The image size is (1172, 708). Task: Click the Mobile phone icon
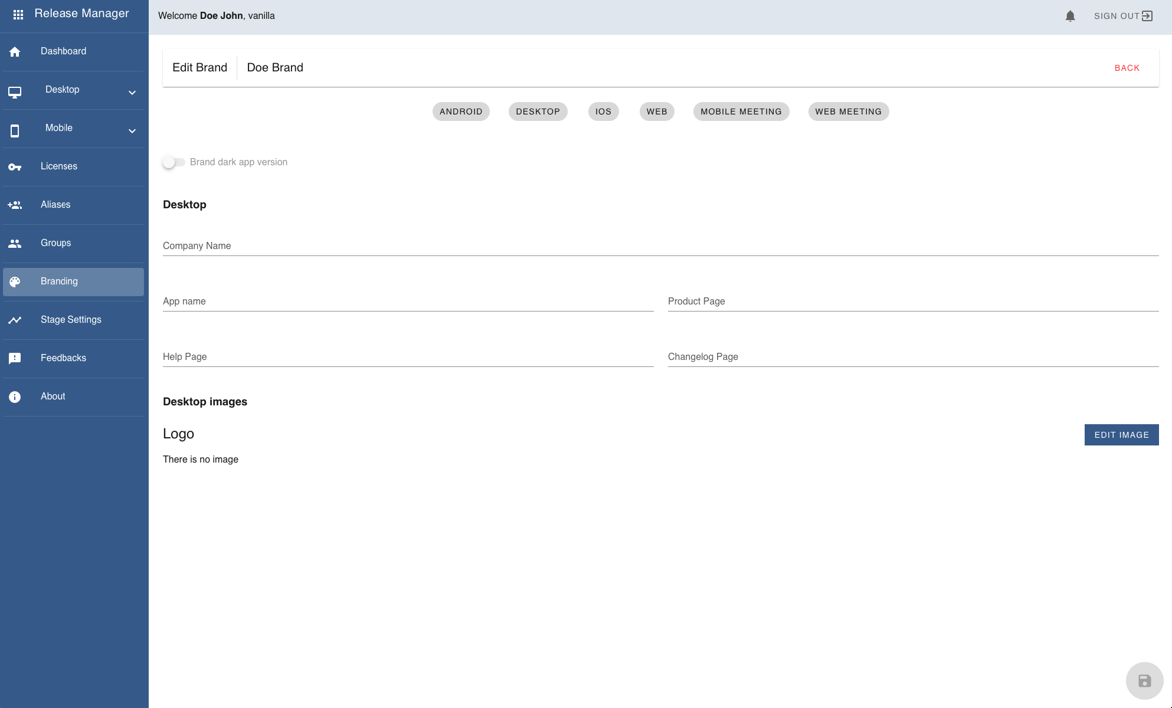click(x=15, y=131)
